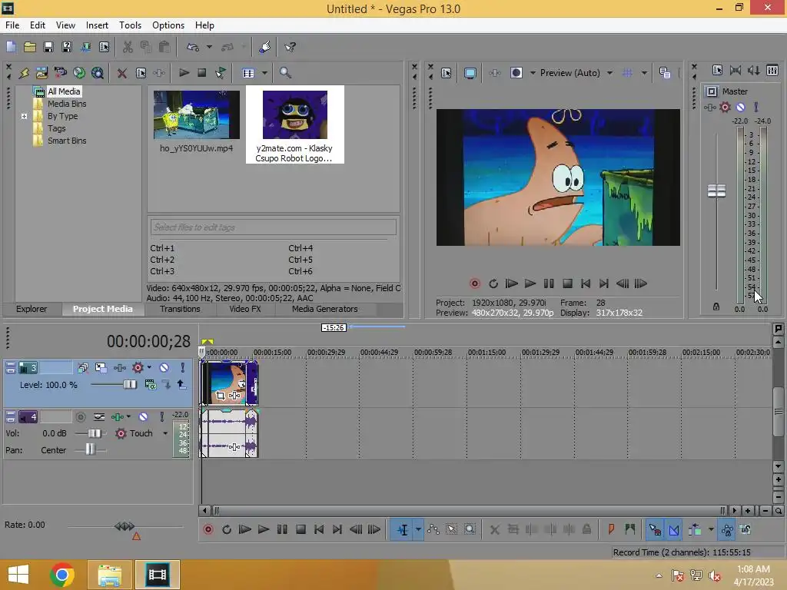The image size is (787, 590).
Task: Open the Auto Ripple dropdown arrow in timeline toolbar
Action: pyautogui.click(x=711, y=529)
